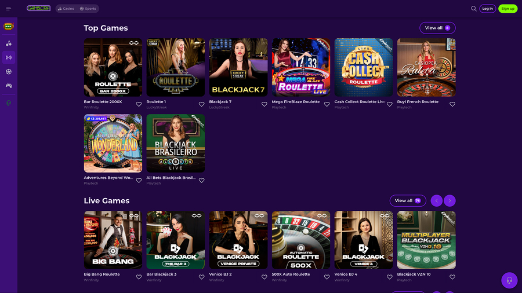Favorite 500X Auto Roulette heart

(327, 277)
